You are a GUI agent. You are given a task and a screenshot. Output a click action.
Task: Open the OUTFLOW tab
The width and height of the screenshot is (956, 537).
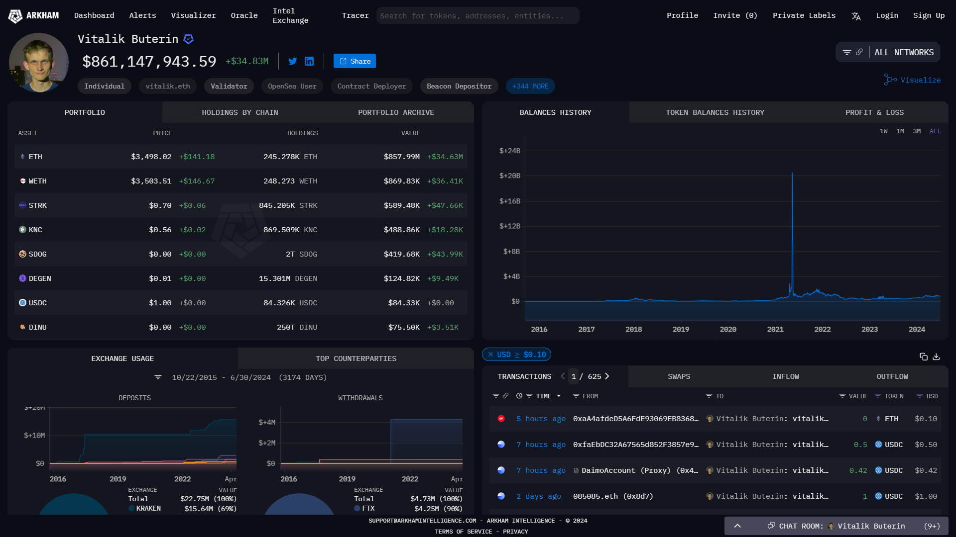[x=892, y=376]
